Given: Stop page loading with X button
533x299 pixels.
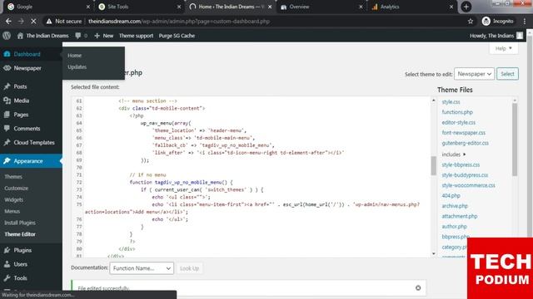Looking at the screenshot, I should click(x=33, y=22).
